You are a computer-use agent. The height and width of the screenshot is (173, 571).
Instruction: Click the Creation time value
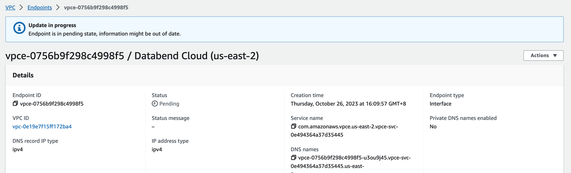pyautogui.click(x=348, y=104)
